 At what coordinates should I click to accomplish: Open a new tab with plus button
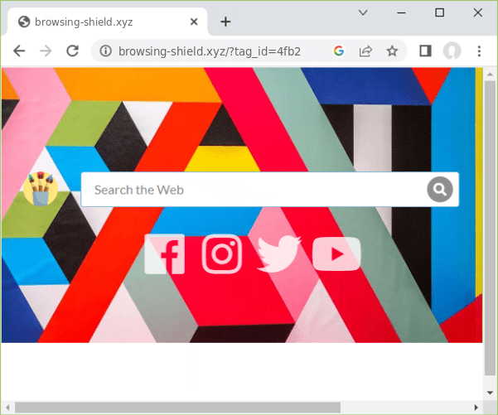tap(225, 22)
